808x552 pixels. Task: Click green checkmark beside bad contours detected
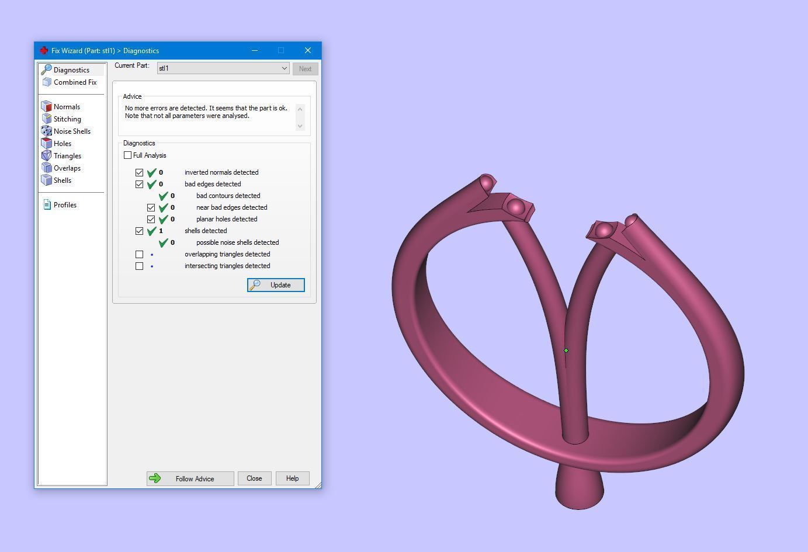coord(164,196)
